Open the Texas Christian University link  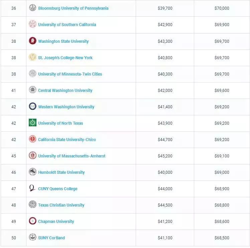[x=61, y=205]
